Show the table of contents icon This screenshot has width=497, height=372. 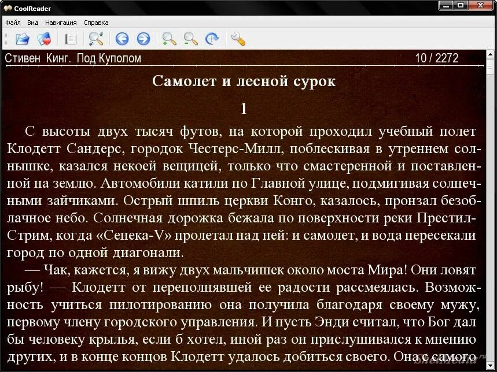point(71,39)
